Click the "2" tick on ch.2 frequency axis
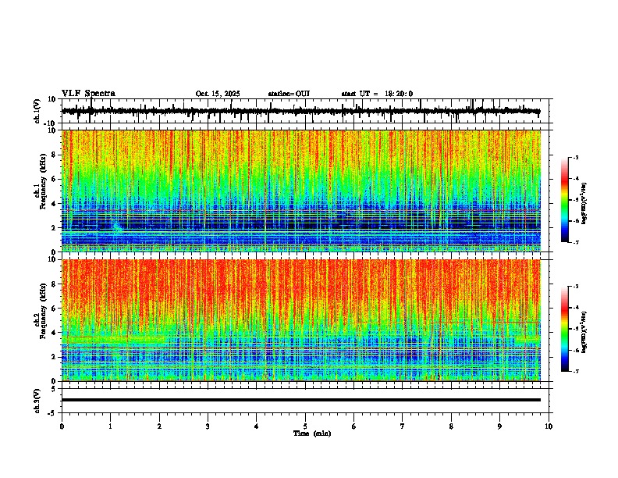 pos(54,357)
